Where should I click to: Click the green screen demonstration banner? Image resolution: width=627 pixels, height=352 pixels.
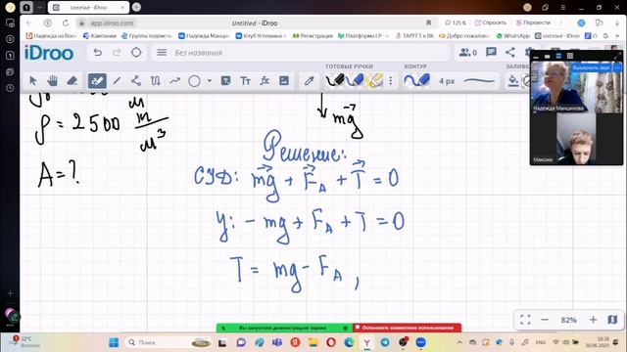284,329
